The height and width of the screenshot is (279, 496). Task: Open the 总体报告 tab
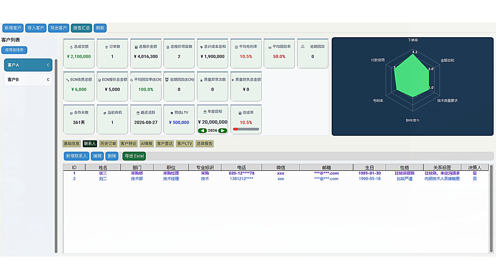coord(205,144)
